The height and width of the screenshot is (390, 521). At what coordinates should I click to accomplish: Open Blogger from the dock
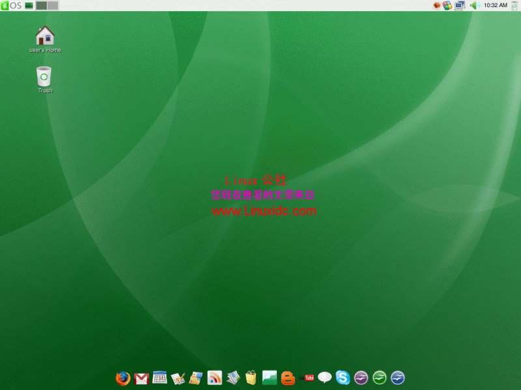287,378
